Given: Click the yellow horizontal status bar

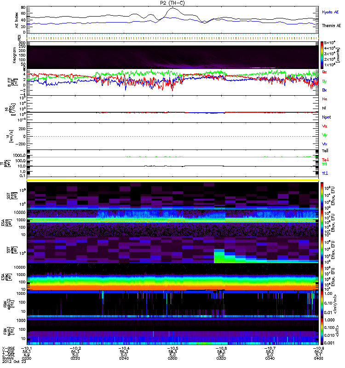Looking at the screenshot, I should coord(173,179).
